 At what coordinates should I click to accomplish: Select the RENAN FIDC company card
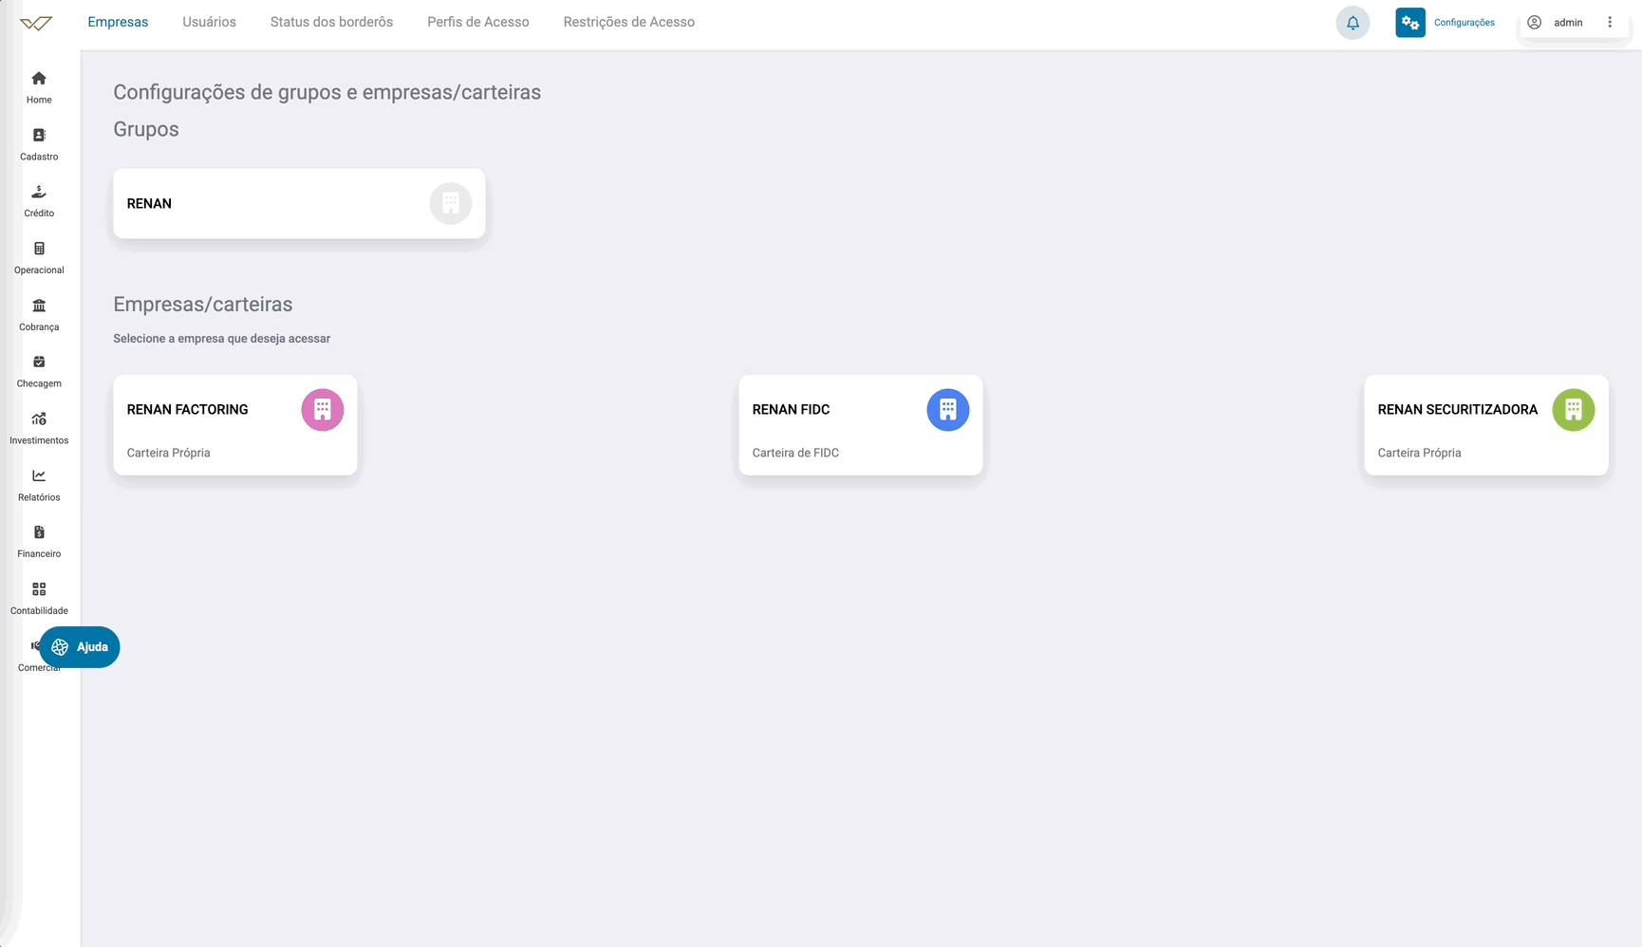860,425
